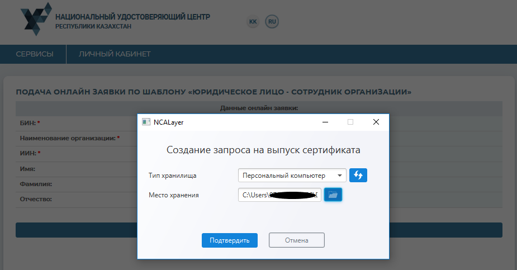
Task: Open the СЕРВИСЫ menu
Action: [x=35, y=54]
